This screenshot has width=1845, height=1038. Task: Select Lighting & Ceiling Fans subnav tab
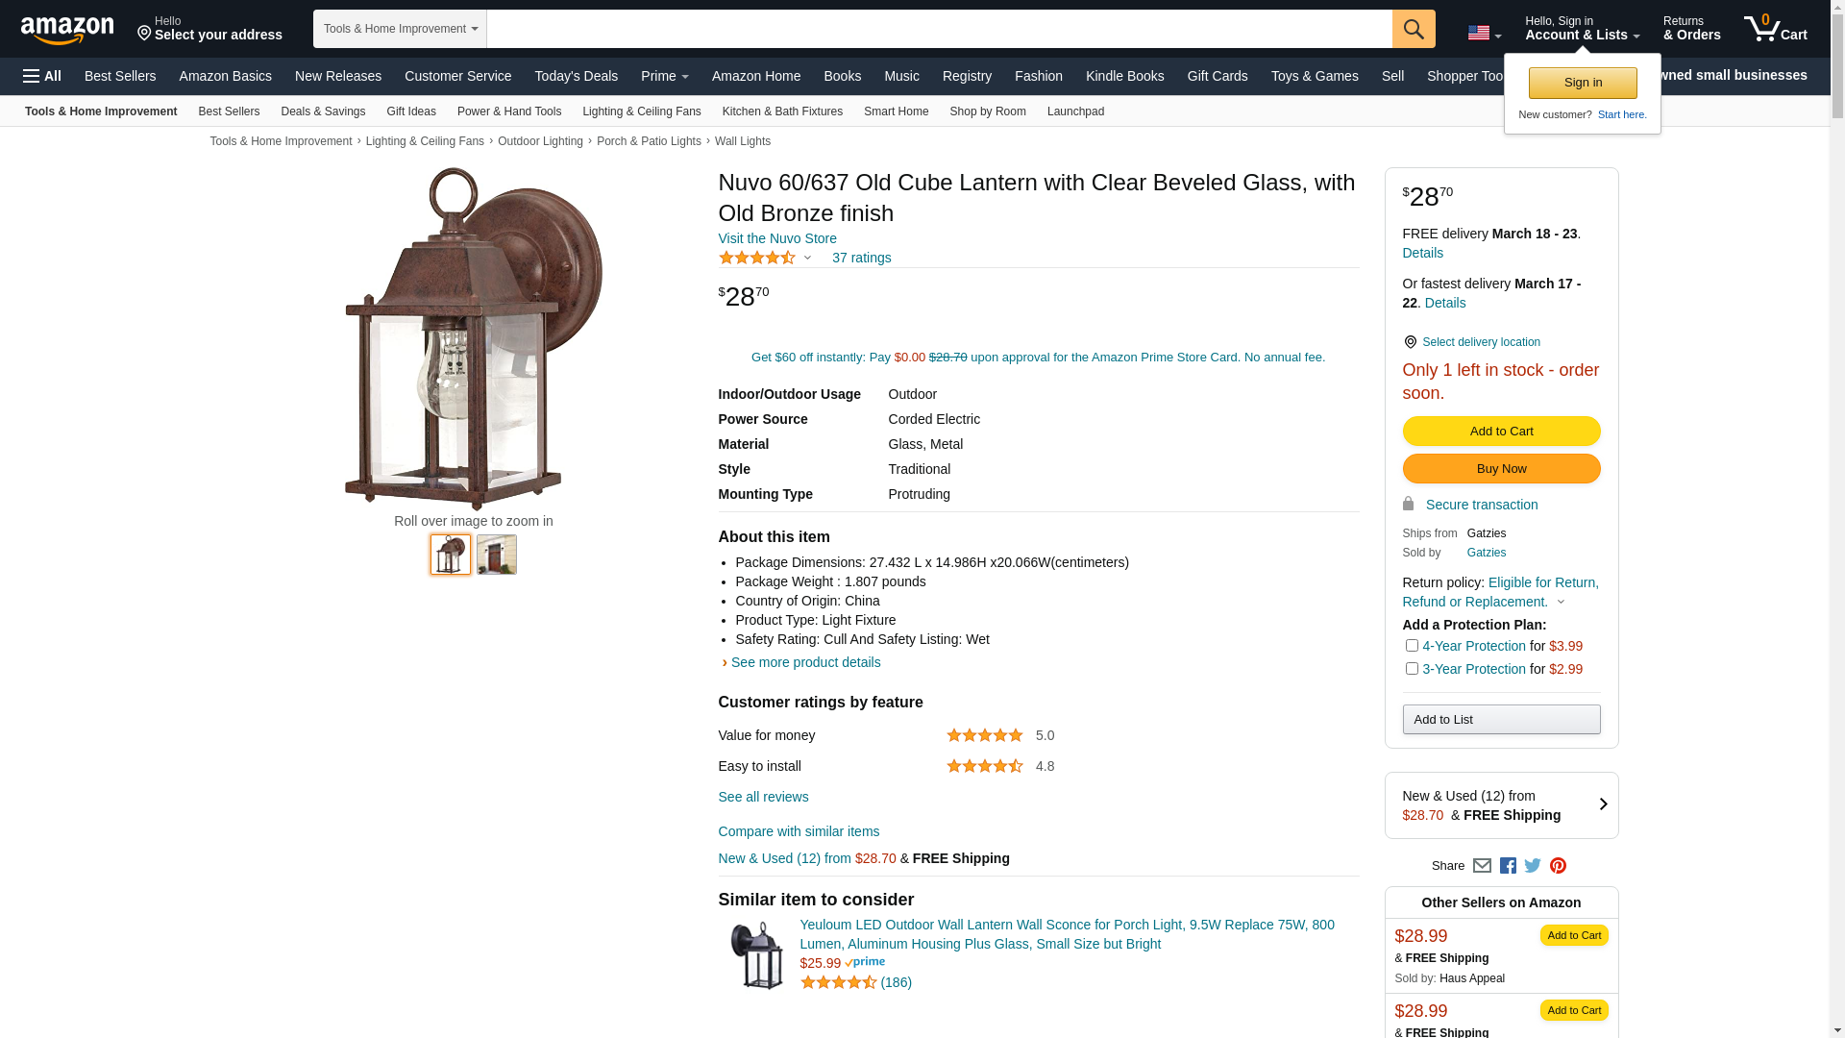click(x=641, y=111)
